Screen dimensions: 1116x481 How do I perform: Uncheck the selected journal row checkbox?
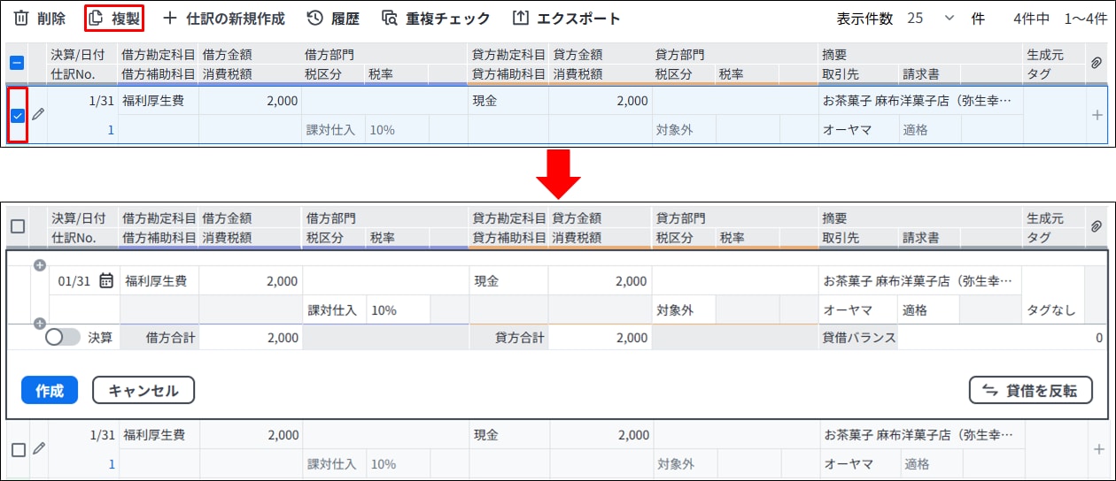coord(18,115)
